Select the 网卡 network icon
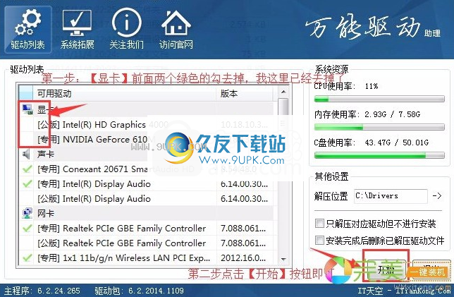Image resolution: width=454 pixels, height=297 pixels. click(x=27, y=214)
